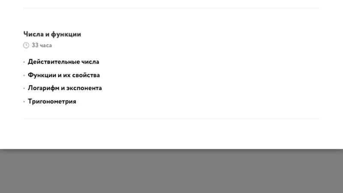Click the gray footer area below the page
The image size is (343, 193).
[171, 171]
